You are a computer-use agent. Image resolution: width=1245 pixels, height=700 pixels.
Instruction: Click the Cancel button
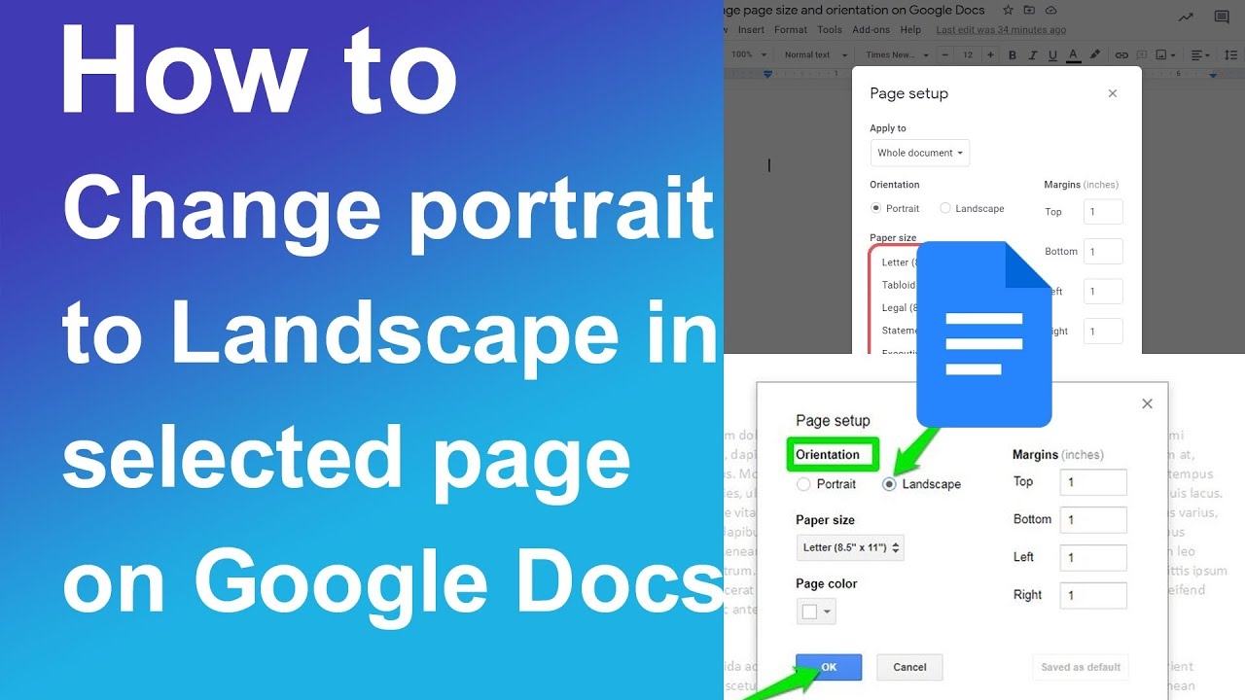(909, 667)
